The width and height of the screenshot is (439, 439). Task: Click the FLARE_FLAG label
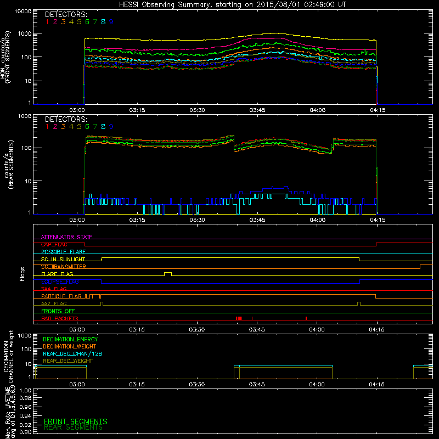coord(57,274)
